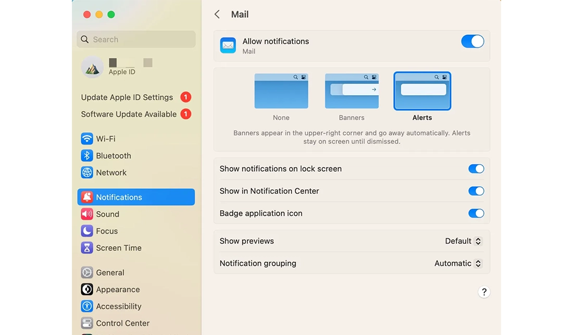The image size is (573, 335).
Task: Select the General sidebar item
Action: click(110, 273)
